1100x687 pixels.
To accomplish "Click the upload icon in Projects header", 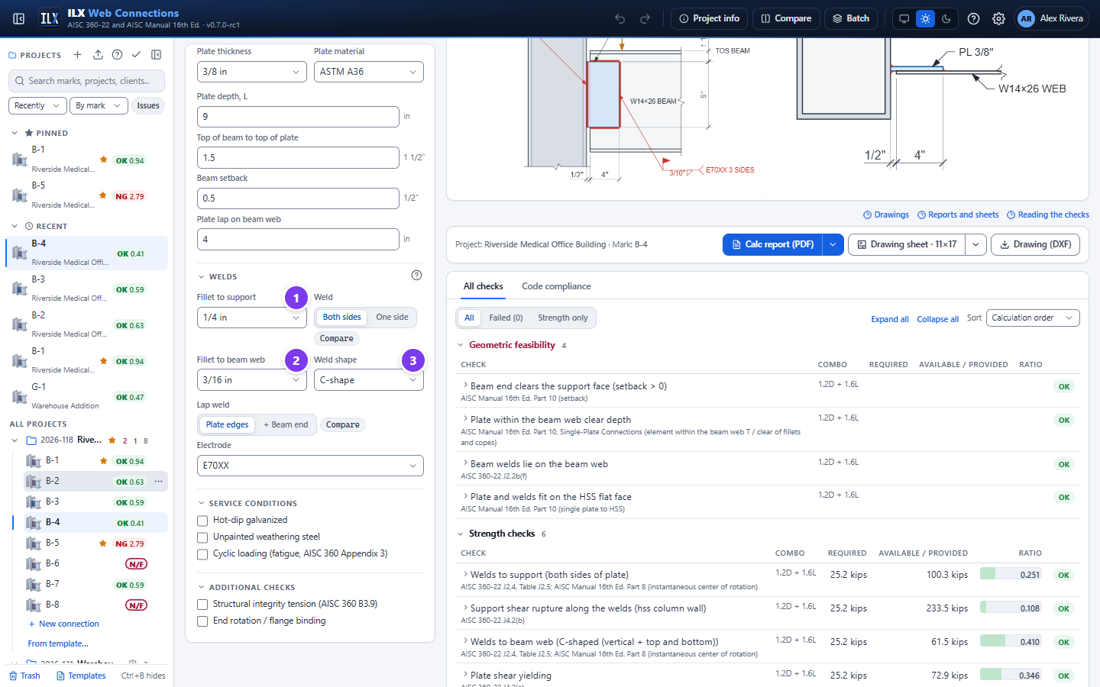I will pos(98,55).
